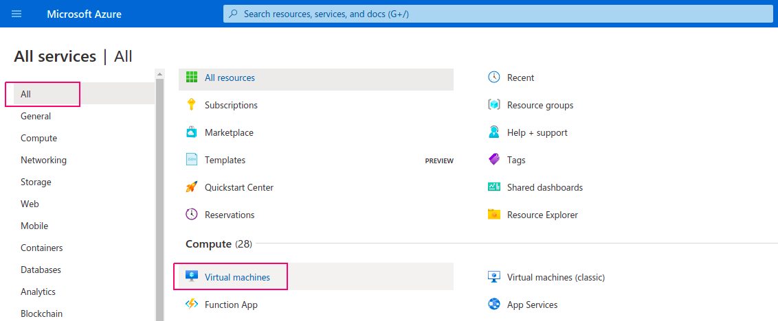The height and width of the screenshot is (321, 778).
Task: Click the Resource Explorer folder icon
Action: tap(493, 215)
